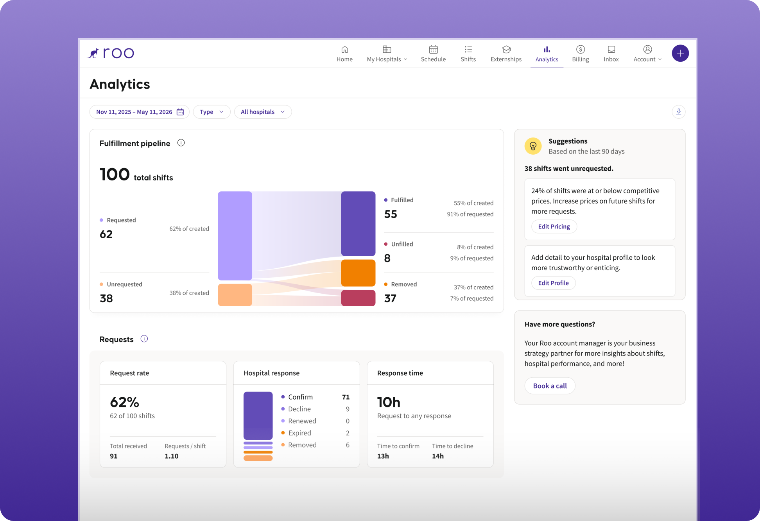Open the date range picker
The width and height of the screenshot is (760, 521).
[x=140, y=112]
